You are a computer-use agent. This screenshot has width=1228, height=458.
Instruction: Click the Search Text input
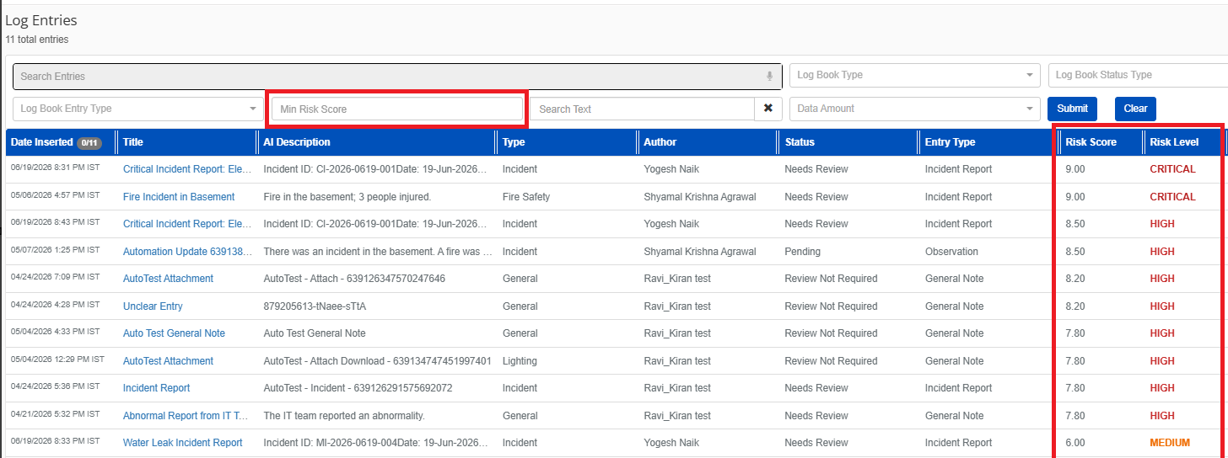(x=643, y=109)
